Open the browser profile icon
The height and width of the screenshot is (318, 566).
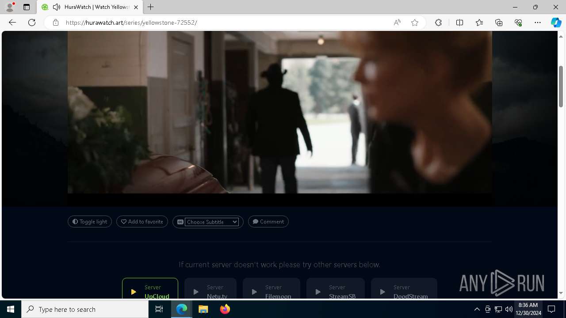pyautogui.click(x=10, y=7)
